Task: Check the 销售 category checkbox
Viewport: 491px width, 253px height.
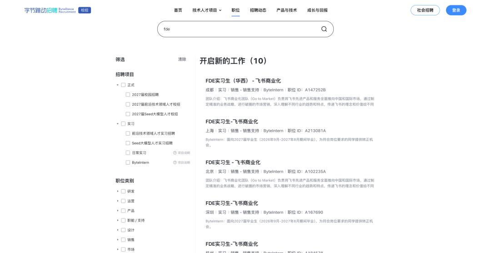Action: [123, 239]
